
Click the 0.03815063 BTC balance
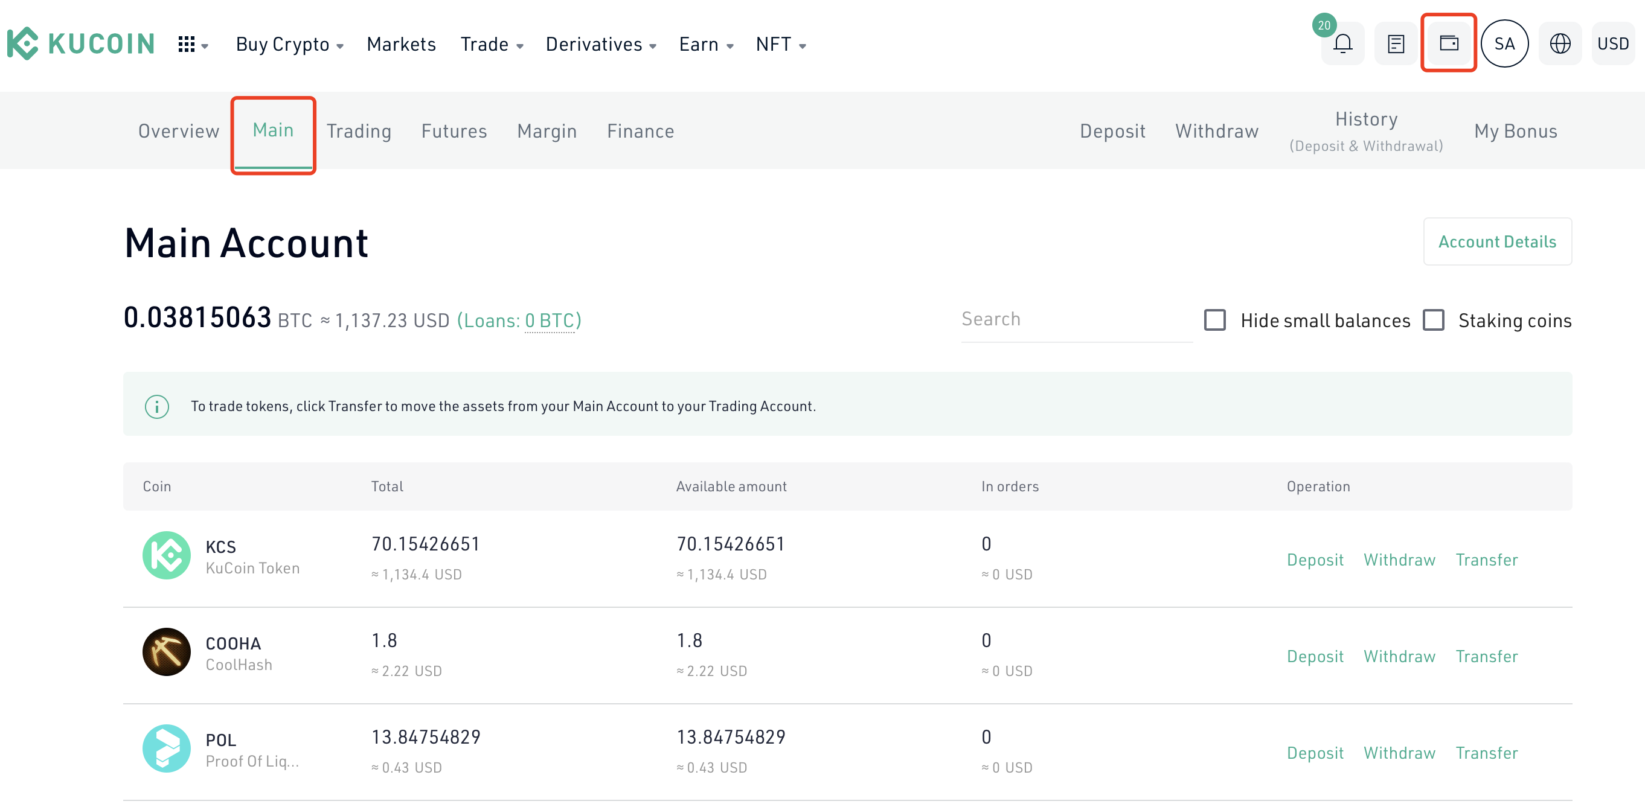(x=218, y=317)
